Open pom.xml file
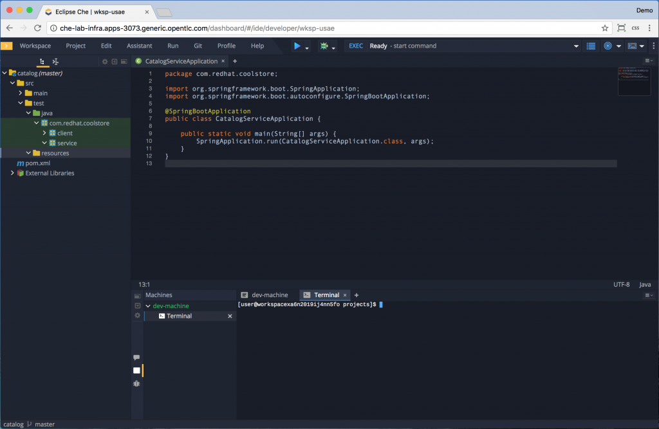 pos(37,163)
